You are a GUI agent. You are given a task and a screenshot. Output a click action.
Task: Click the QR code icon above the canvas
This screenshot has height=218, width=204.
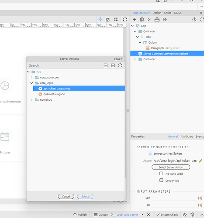point(116,20)
